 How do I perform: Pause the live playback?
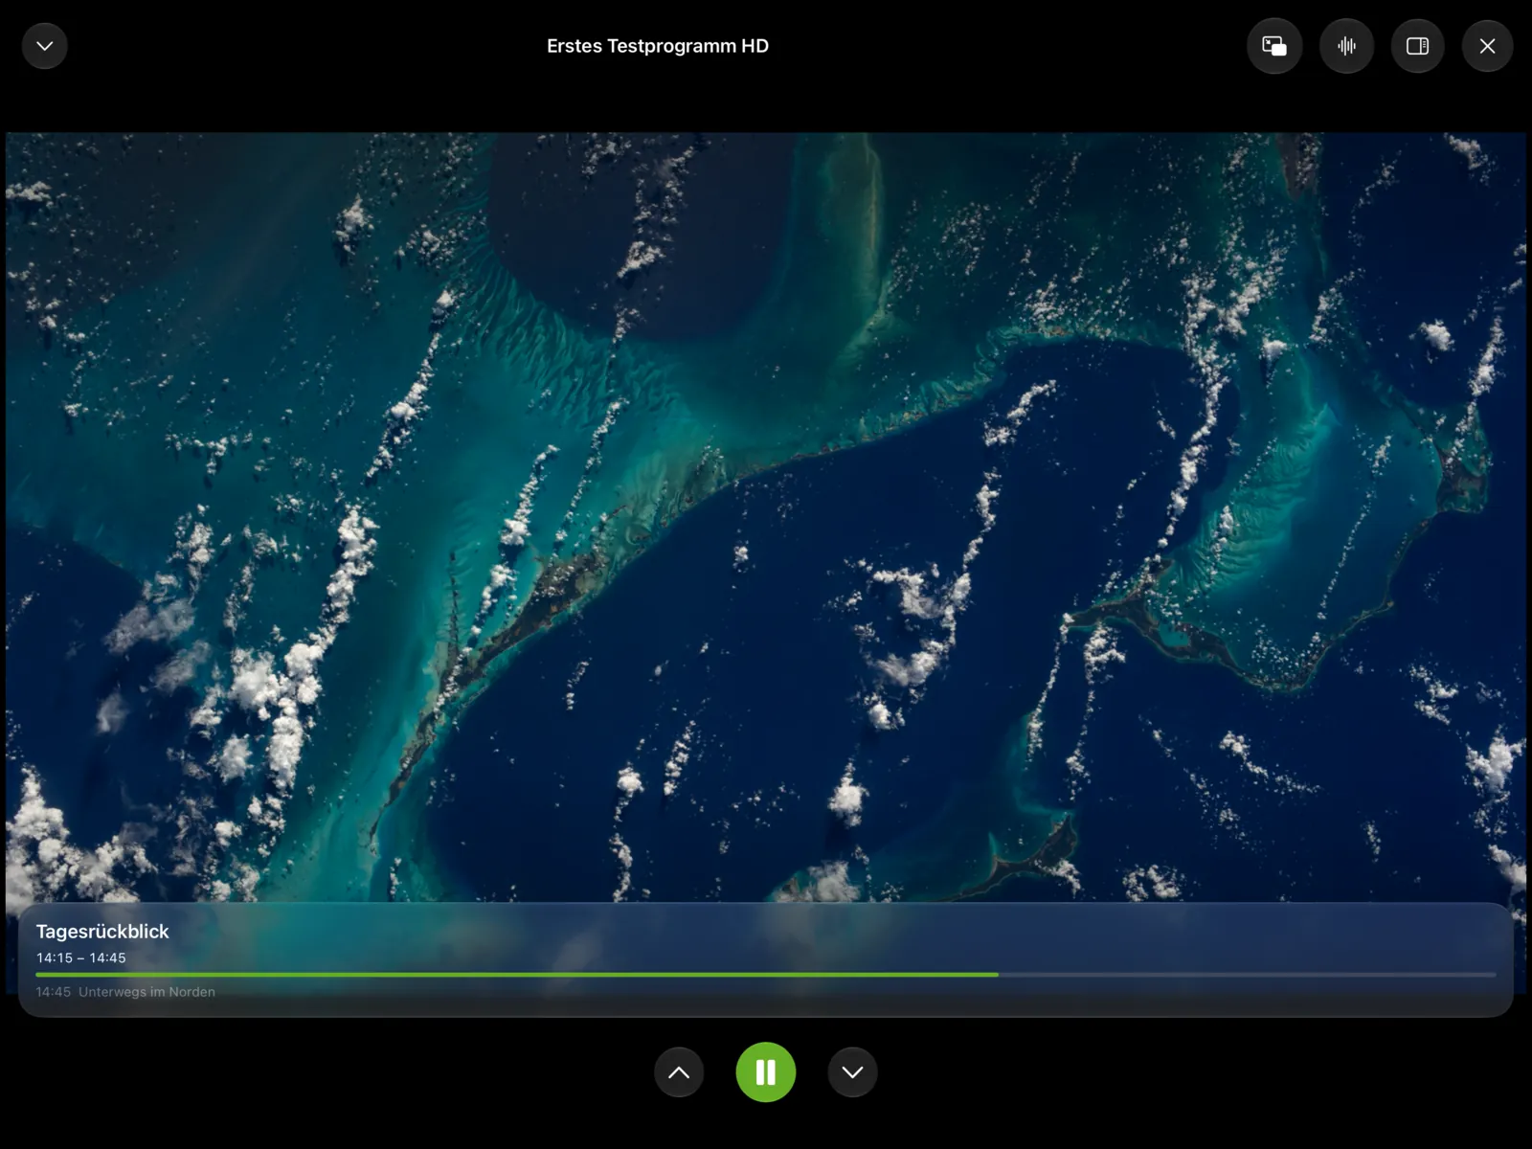tap(766, 1072)
